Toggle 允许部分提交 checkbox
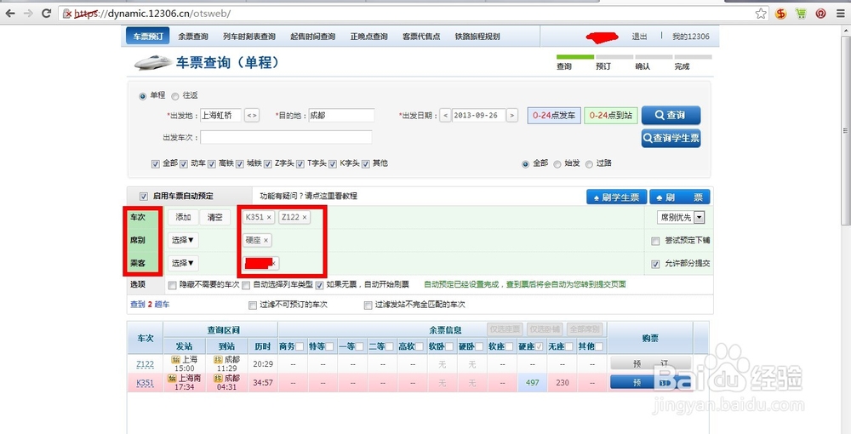Image resolution: width=851 pixels, height=434 pixels. [x=655, y=264]
